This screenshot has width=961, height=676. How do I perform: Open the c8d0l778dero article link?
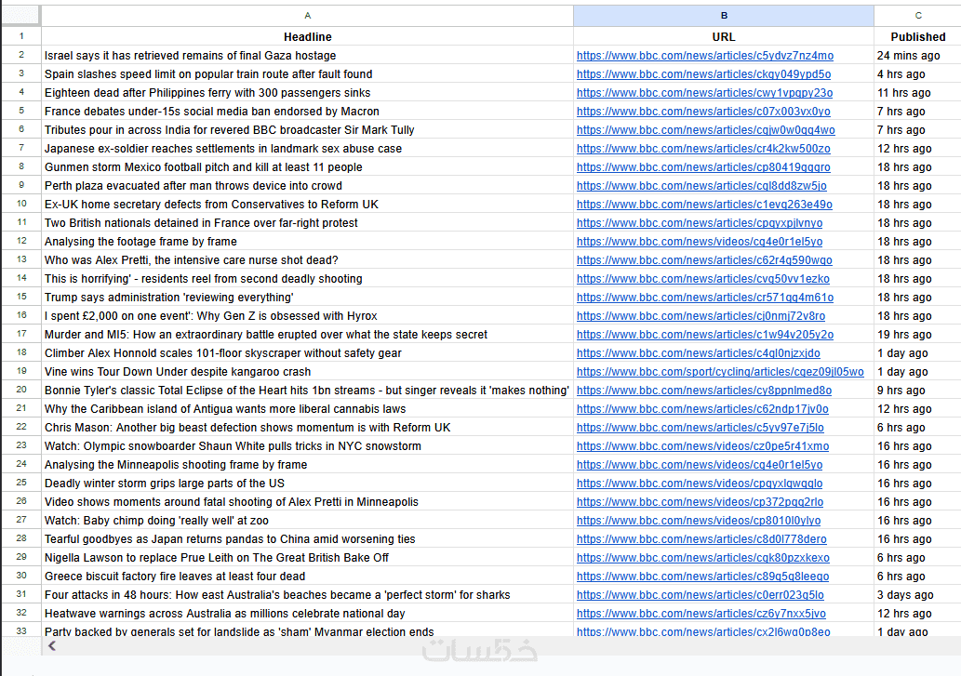[701, 539]
